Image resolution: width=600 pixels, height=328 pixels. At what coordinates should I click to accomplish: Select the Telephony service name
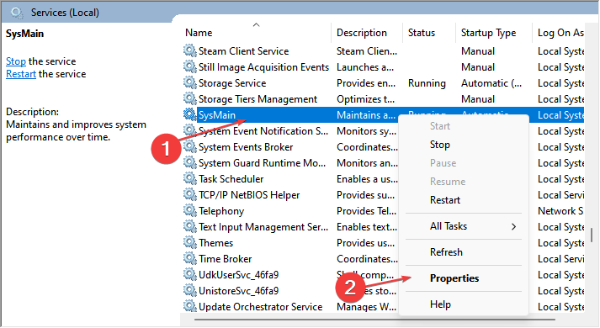(221, 210)
